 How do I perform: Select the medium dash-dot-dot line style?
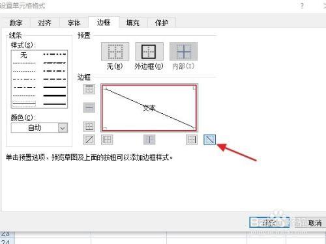(x=55, y=54)
